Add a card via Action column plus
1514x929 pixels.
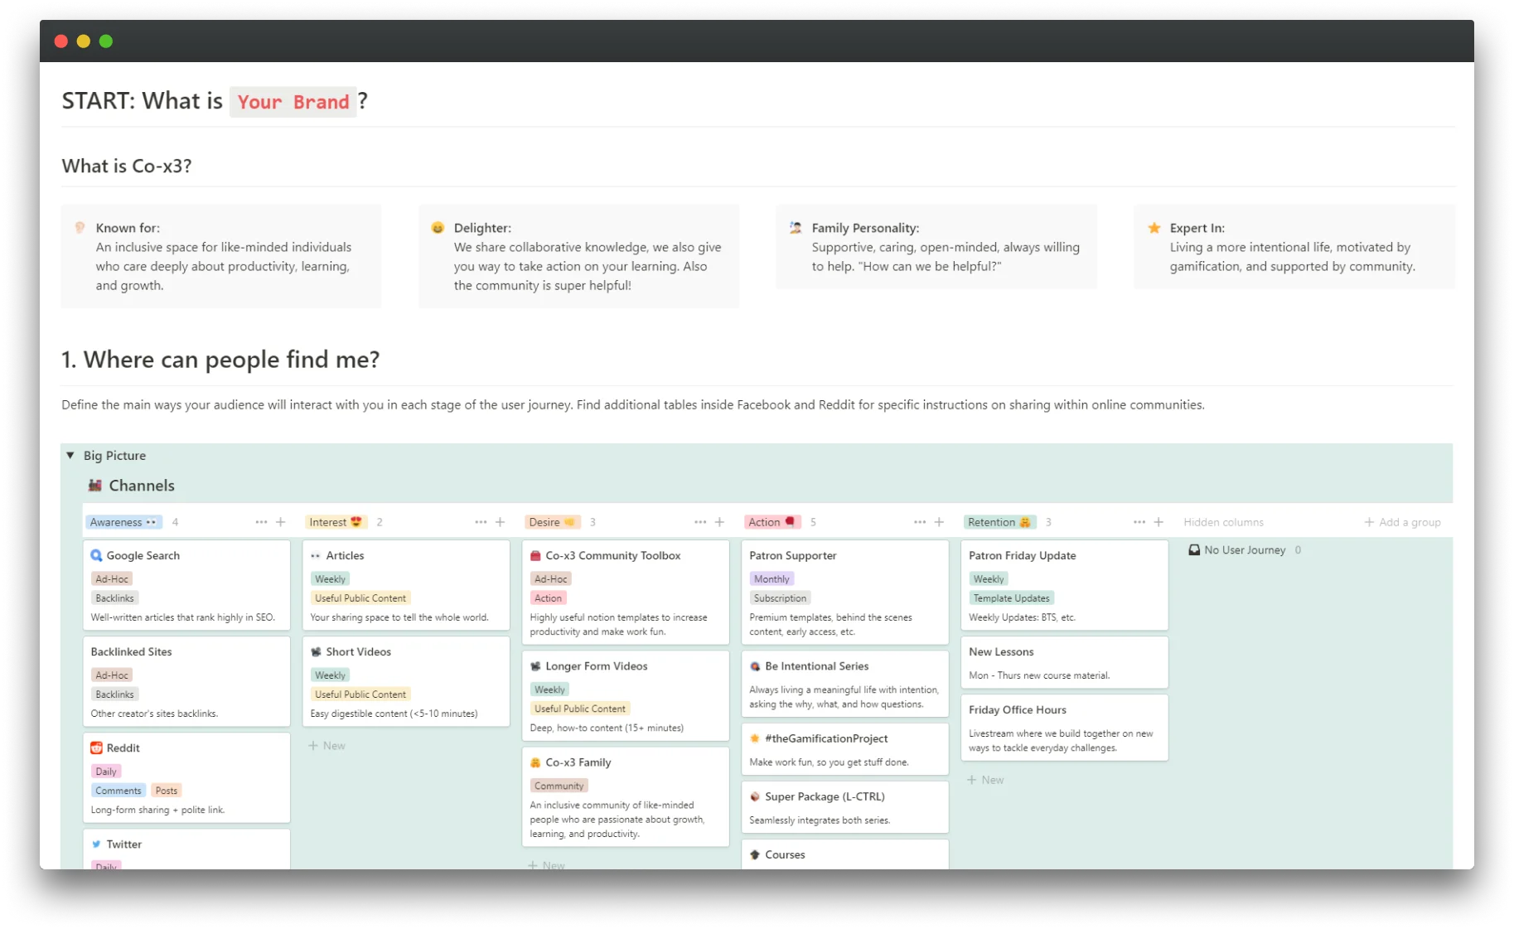[x=940, y=522]
